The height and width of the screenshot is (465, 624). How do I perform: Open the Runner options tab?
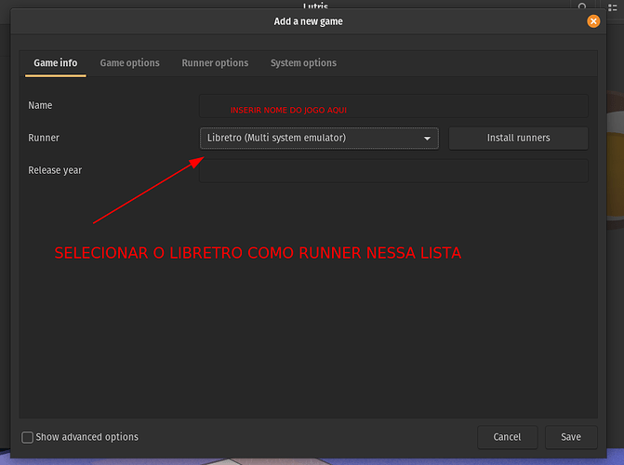tap(215, 63)
